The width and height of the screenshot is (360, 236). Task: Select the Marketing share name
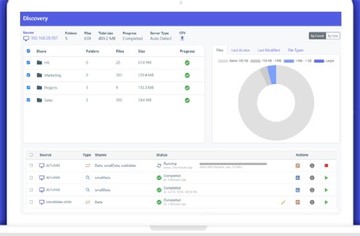click(x=52, y=75)
